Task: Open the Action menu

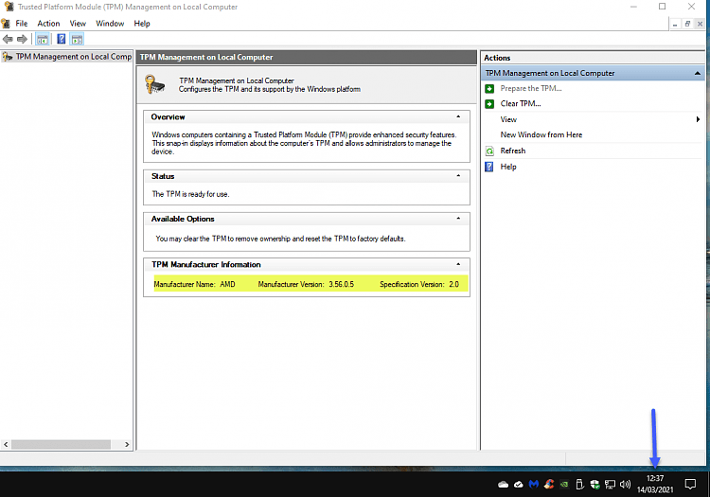Action: pyautogui.click(x=48, y=24)
